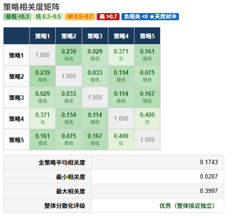Screen dimensions: 232x216
Task: Click the 策略3 column header
Action: pos(95,36)
